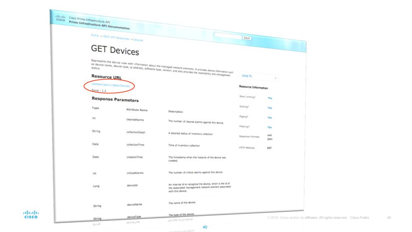Click the Yes link for Paging
The image size is (412, 232).
[270, 118]
